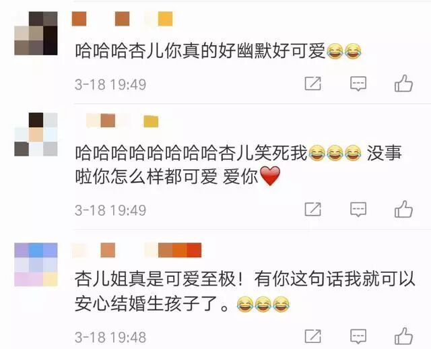Screen dimensions: 431x349
Task: Repost the 好幽默好可爱 comment
Action: (312, 84)
